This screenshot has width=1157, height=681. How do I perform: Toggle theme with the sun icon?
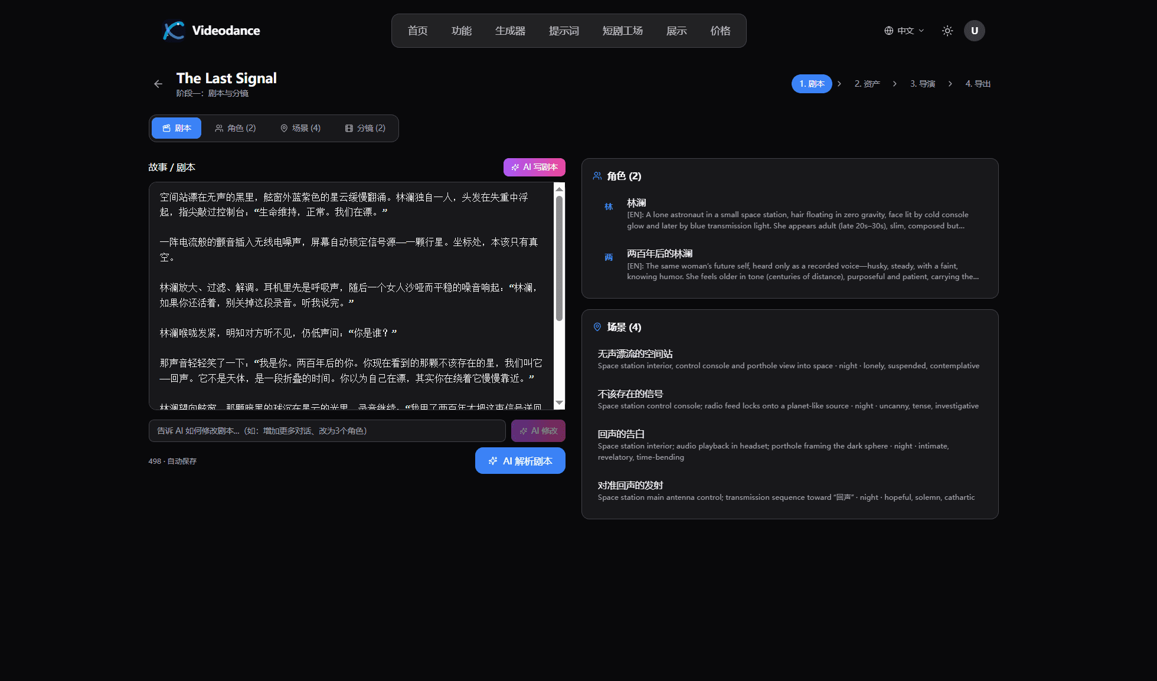(x=947, y=31)
